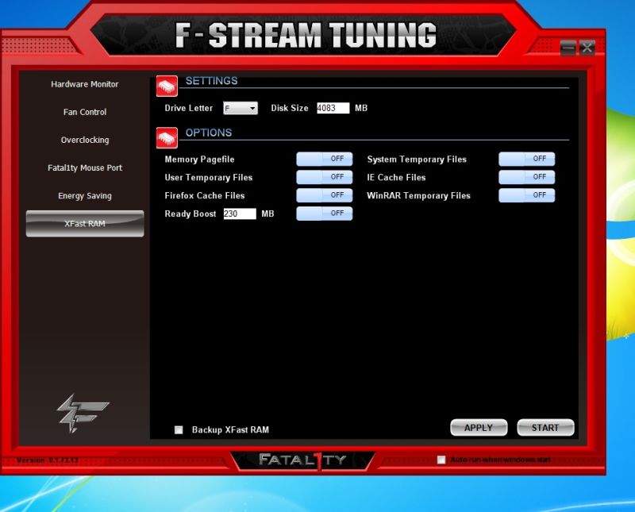635x512 pixels.
Task: Toggle the IE Cache Files switch
Action: coord(527,177)
